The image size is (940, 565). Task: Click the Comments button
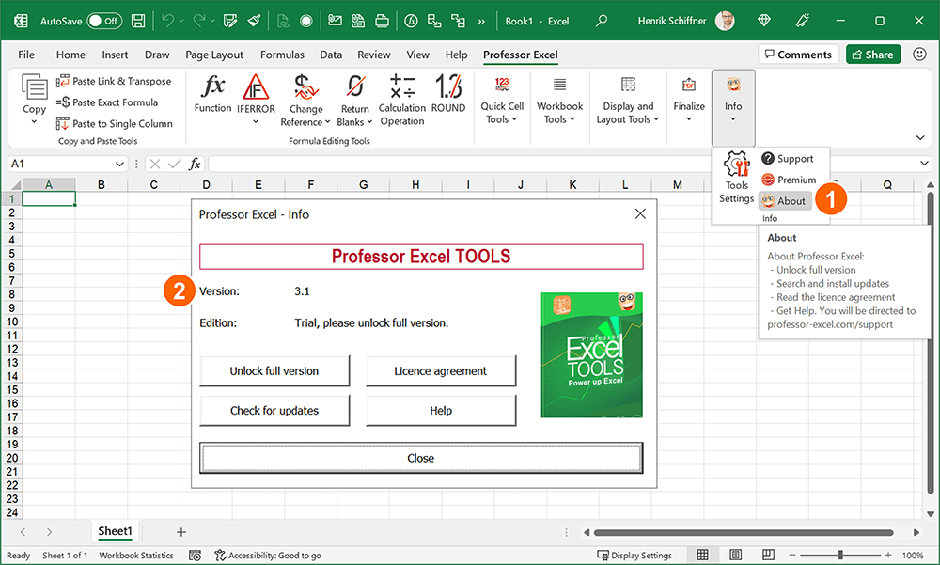point(798,55)
